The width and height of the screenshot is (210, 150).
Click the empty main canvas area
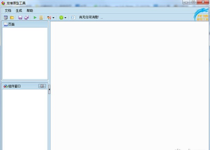click(129, 86)
